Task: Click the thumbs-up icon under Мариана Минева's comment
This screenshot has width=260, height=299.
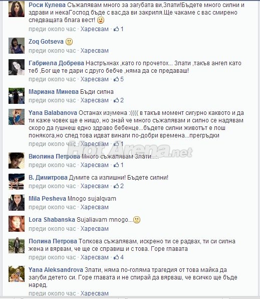Action: click(x=116, y=100)
